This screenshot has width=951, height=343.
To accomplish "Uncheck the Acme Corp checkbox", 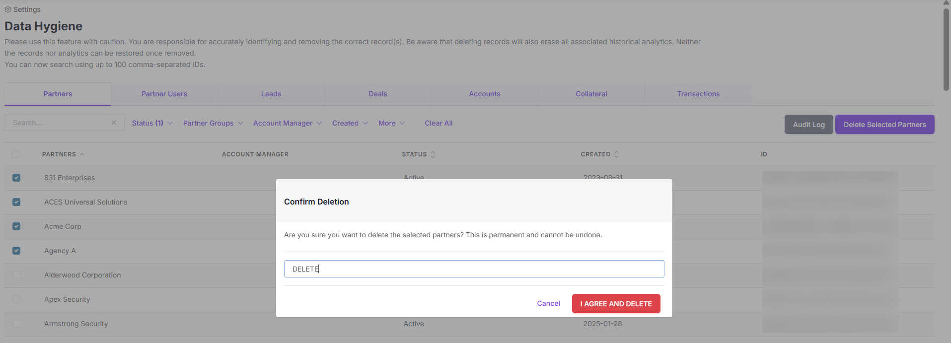I will (16, 226).
